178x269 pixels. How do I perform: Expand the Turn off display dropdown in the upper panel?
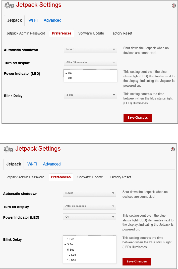[90, 62]
